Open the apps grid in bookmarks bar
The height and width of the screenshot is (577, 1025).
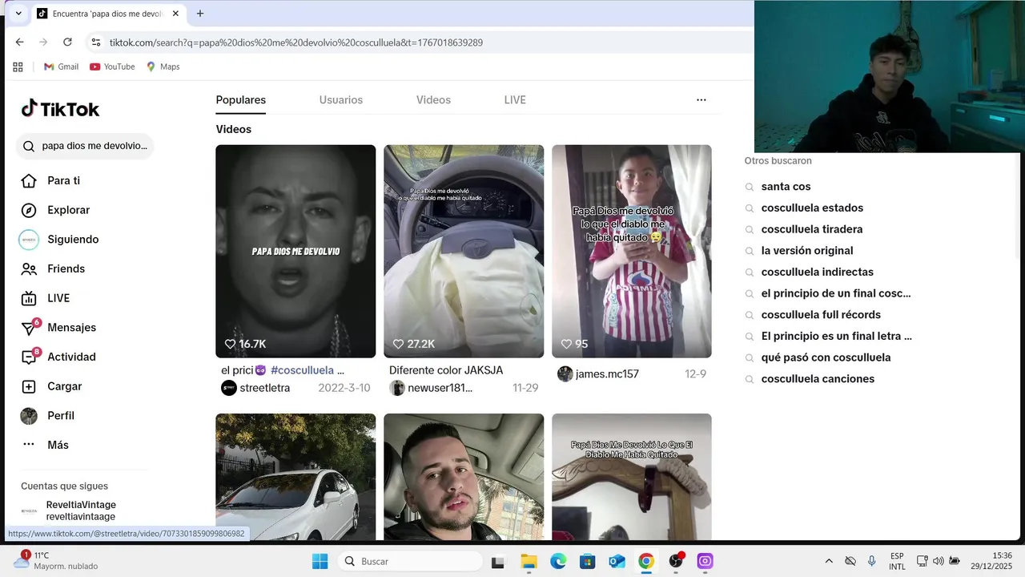tap(18, 67)
